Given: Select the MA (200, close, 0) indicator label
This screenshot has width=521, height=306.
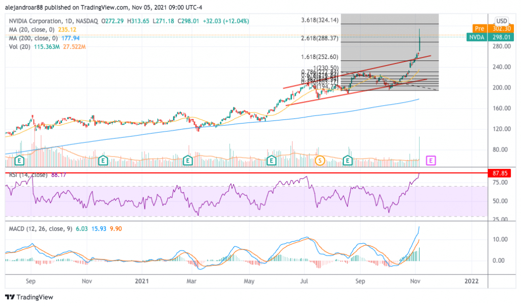Looking at the screenshot, I should click(33, 38).
